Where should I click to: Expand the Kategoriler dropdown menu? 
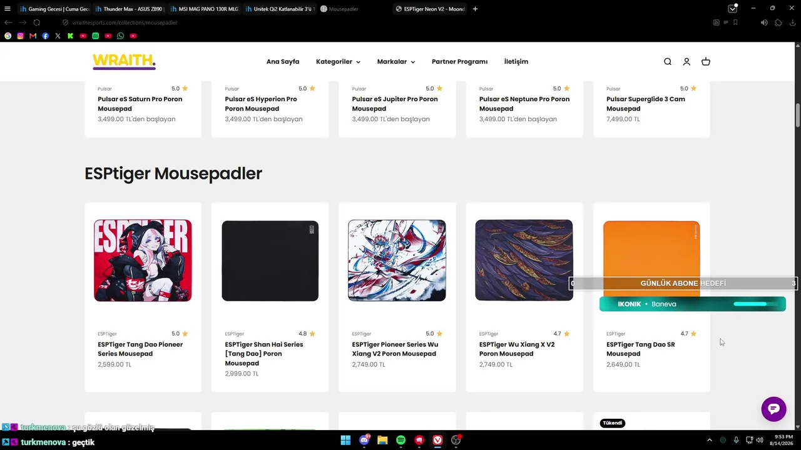click(x=338, y=62)
